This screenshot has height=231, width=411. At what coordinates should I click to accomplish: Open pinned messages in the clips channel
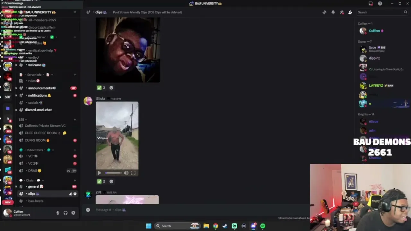(x=342, y=12)
